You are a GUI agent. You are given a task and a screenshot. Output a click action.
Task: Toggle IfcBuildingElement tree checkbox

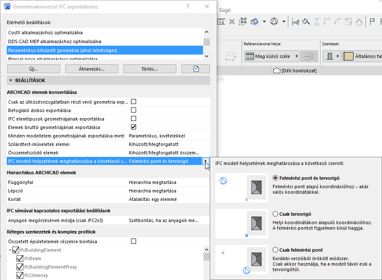[x=16, y=250]
